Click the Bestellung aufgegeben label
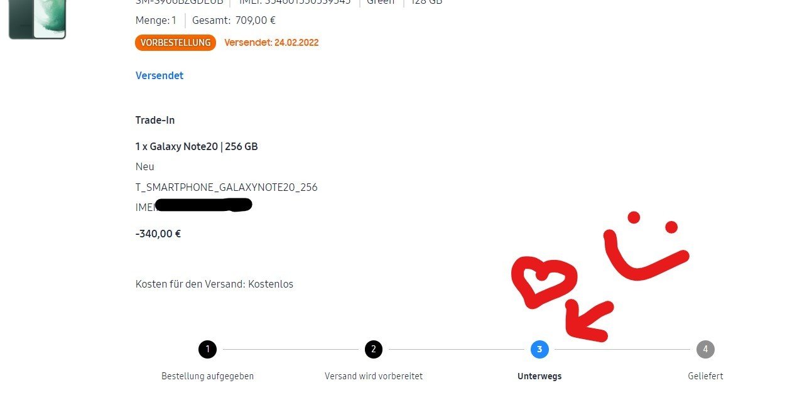 207,376
